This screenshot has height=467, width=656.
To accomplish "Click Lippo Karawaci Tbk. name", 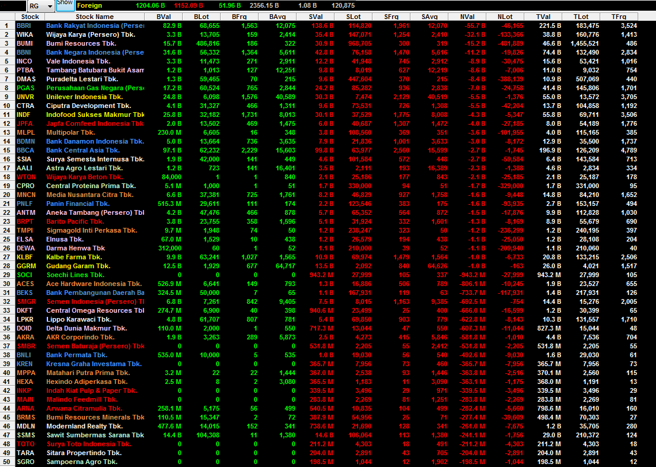I will click(x=79, y=319).
